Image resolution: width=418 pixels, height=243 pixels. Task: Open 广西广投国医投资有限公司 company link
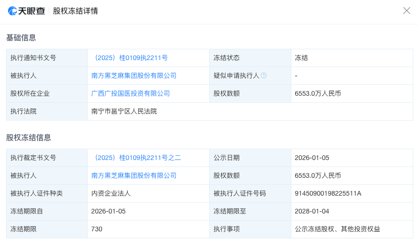[x=130, y=93]
